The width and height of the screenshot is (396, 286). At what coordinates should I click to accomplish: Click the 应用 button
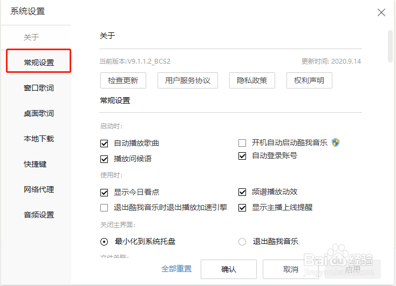click(x=352, y=269)
